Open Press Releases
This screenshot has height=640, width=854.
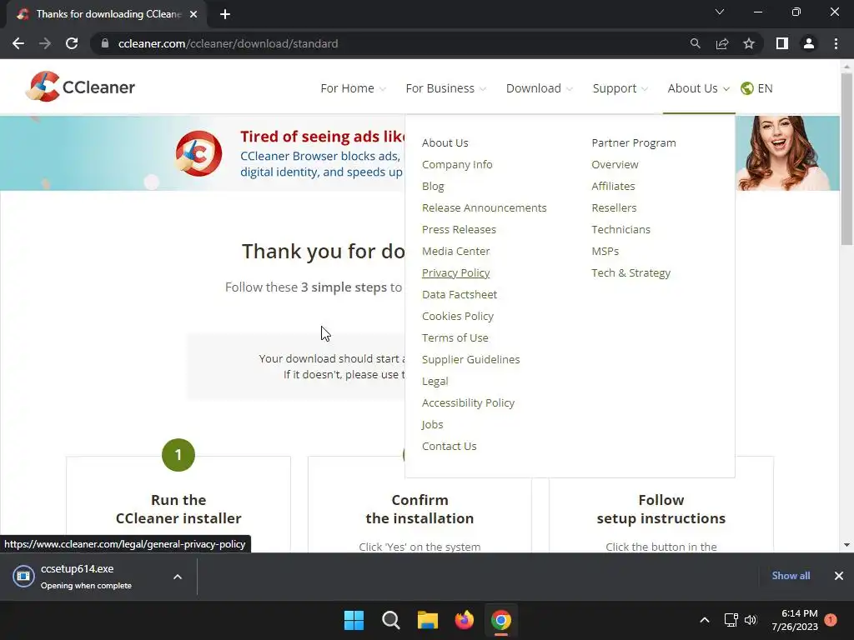460,230
